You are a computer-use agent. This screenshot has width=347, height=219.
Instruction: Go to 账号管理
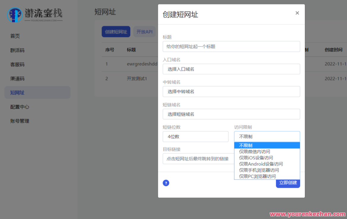(x=19, y=121)
